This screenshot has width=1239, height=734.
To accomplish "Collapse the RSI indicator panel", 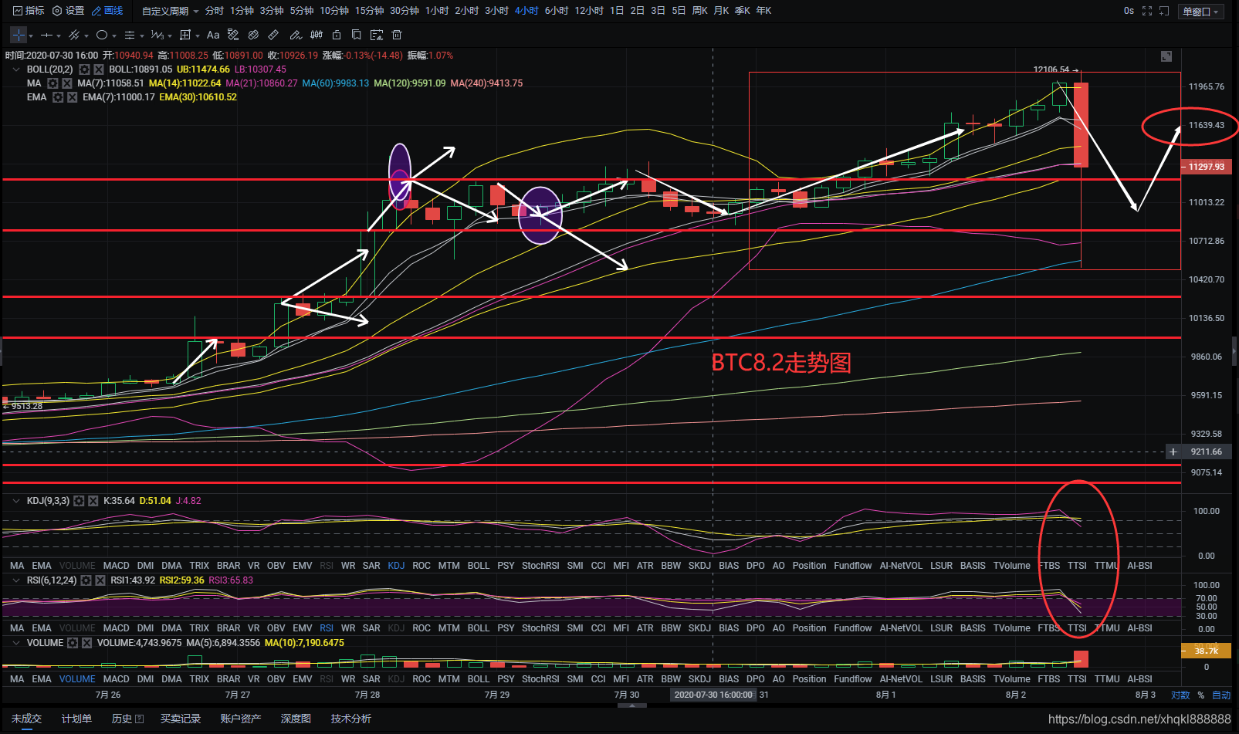I will (x=15, y=580).
